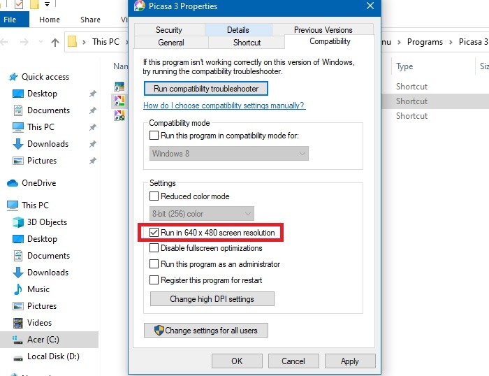Click the OneDrive cloud icon
The width and height of the screenshot is (489, 376).
[13, 183]
